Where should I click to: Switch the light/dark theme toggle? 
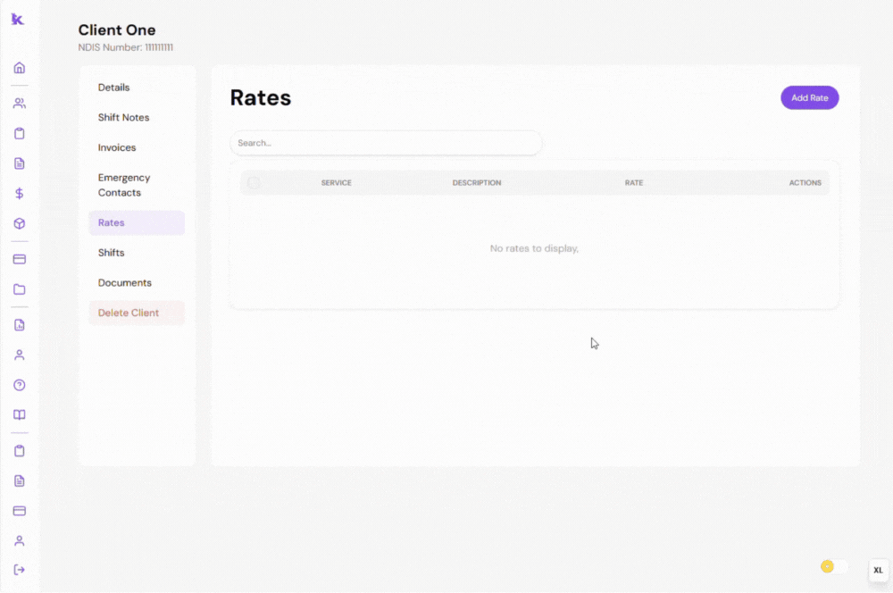[834, 566]
